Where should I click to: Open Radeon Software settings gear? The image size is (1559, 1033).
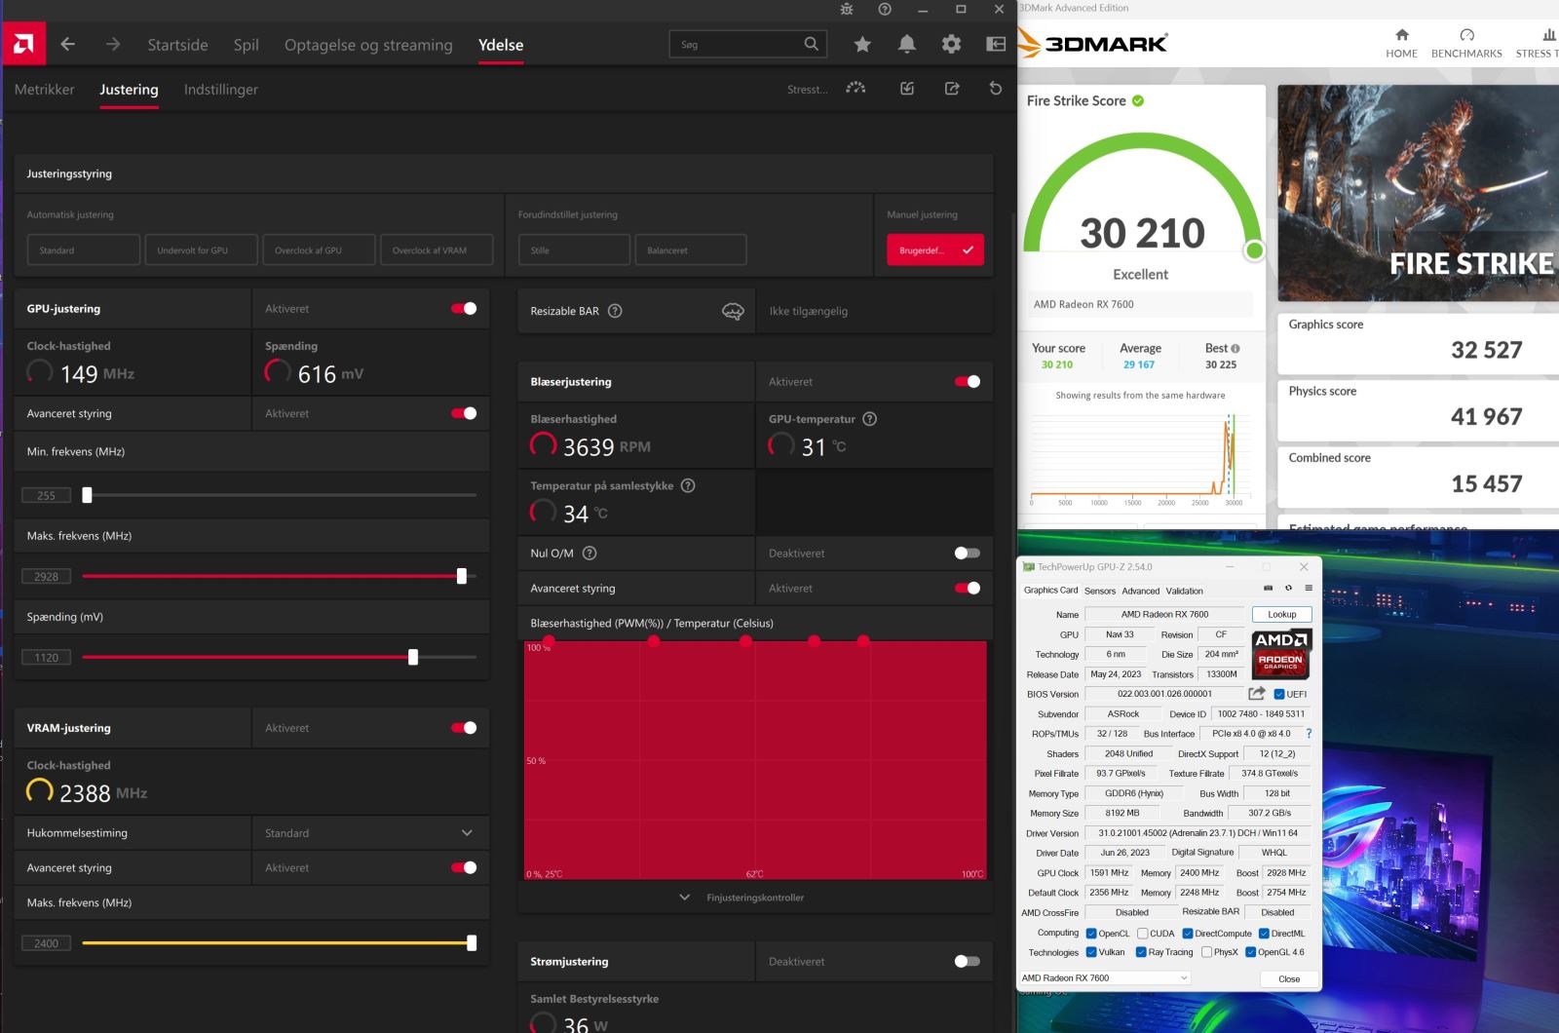coord(951,44)
